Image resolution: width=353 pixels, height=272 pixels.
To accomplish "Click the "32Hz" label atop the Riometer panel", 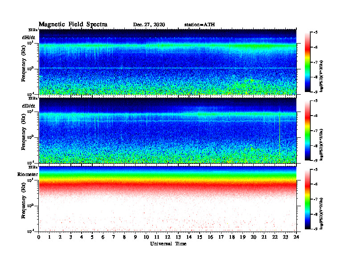I will pyautogui.click(x=33, y=167).
